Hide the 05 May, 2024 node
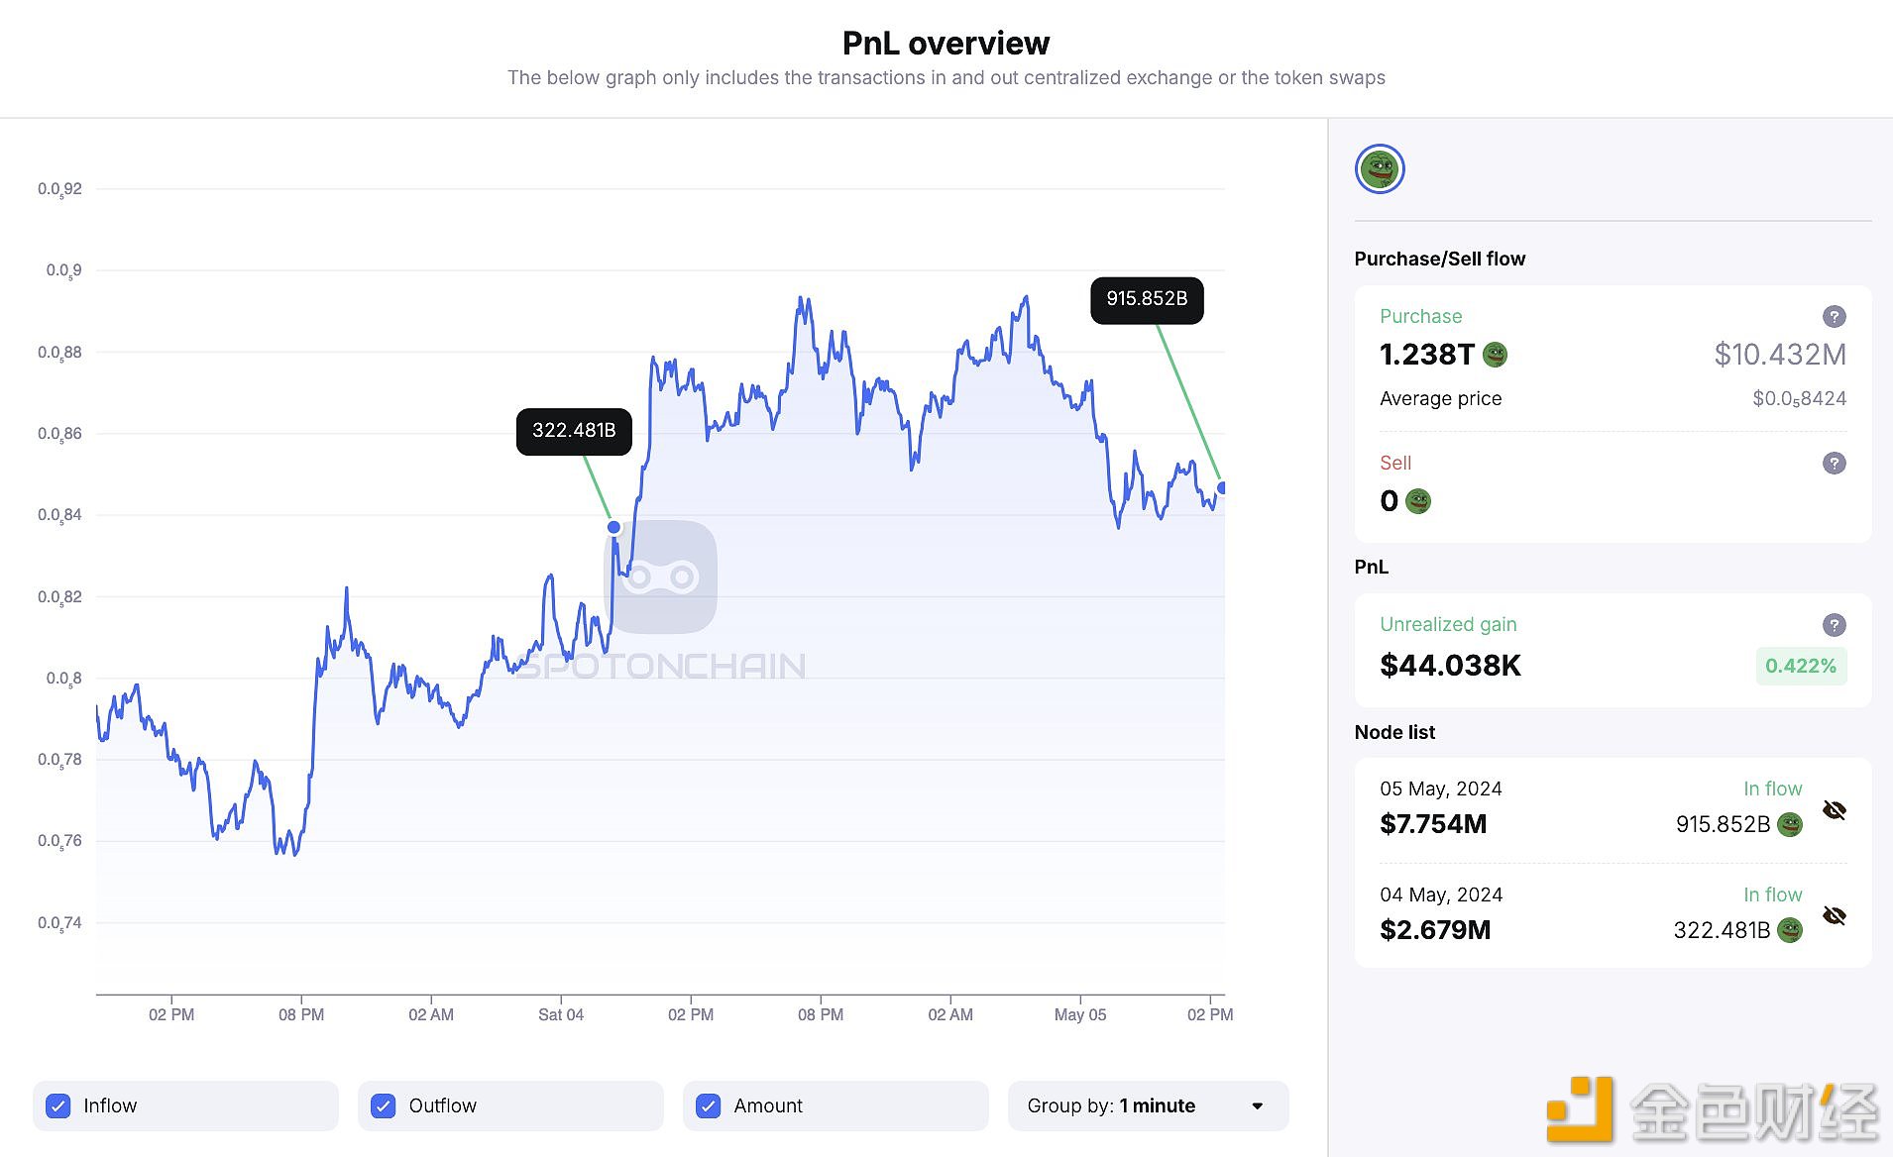Viewport: 1893px width, 1157px height. 1835,810
